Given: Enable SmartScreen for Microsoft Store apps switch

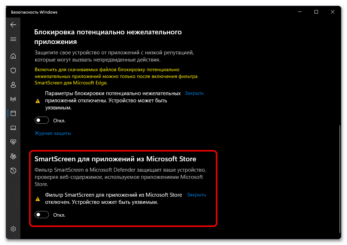Looking at the screenshot, I should (x=42, y=215).
